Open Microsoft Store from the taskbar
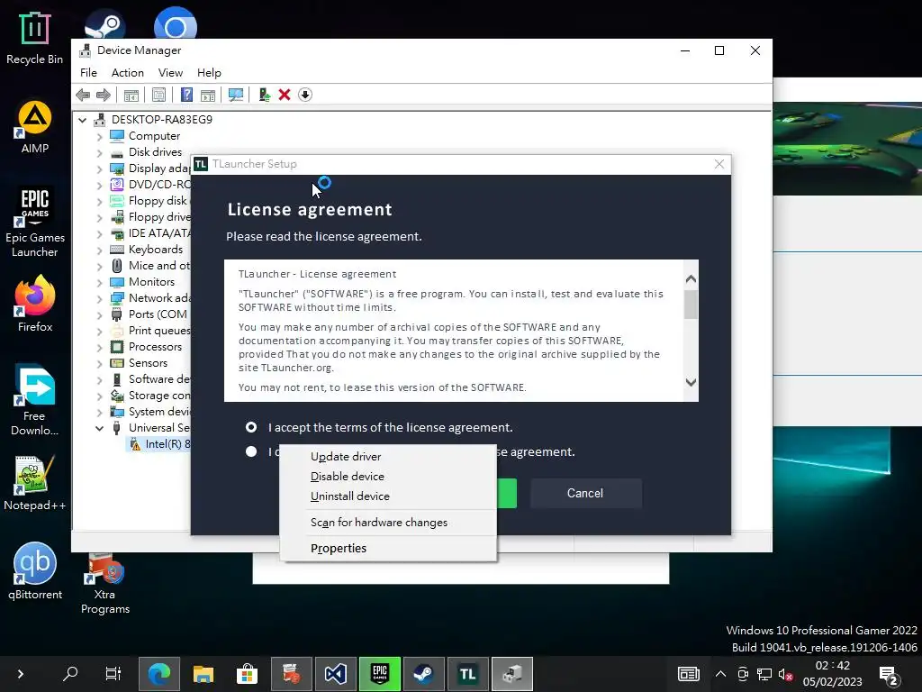This screenshot has height=692, width=922. click(x=247, y=674)
